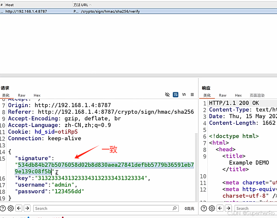This screenshot has width=277, height=218.
Task: Click Example DEMO title text
Action: (x=249, y=162)
